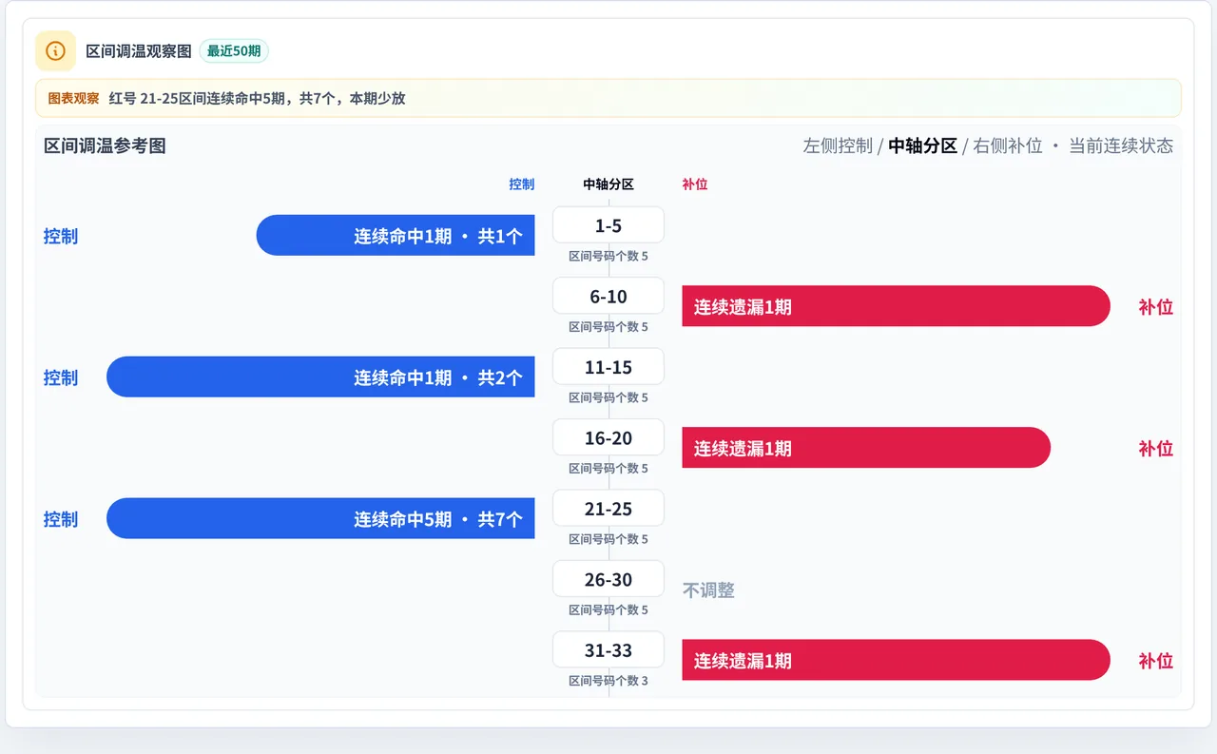Image resolution: width=1217 pixels, height=754 pixels.
Task: Click the 区间调温参考图 heading
Action: point(105,145)
